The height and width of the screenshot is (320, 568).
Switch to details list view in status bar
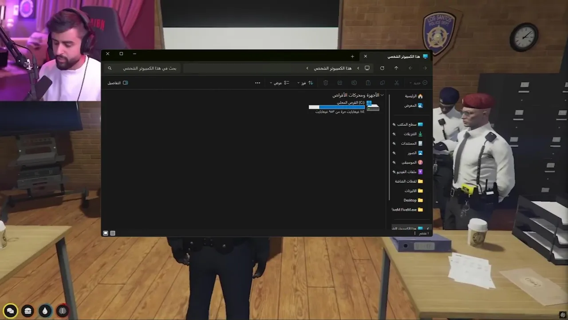[113, 233]
